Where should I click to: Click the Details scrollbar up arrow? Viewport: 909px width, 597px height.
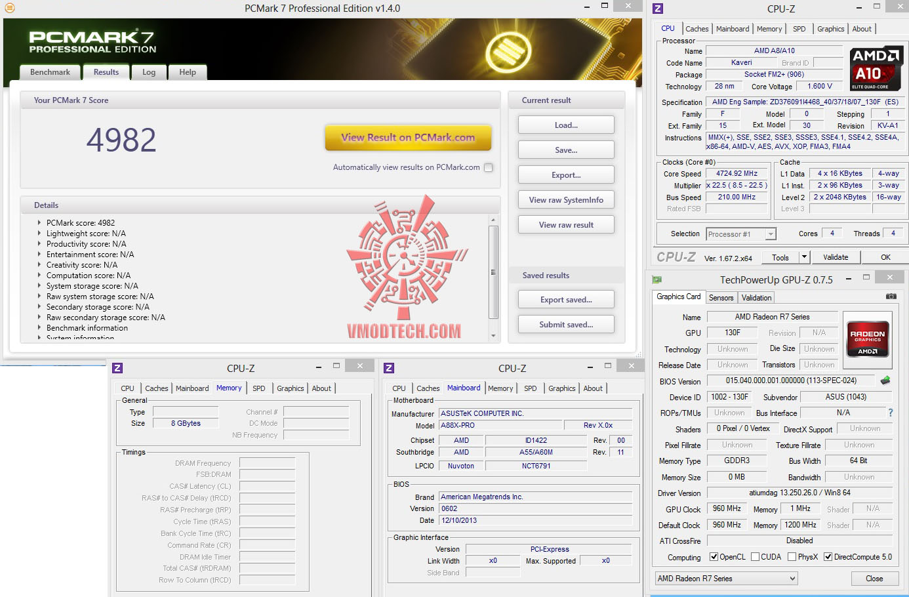[493, 220]
